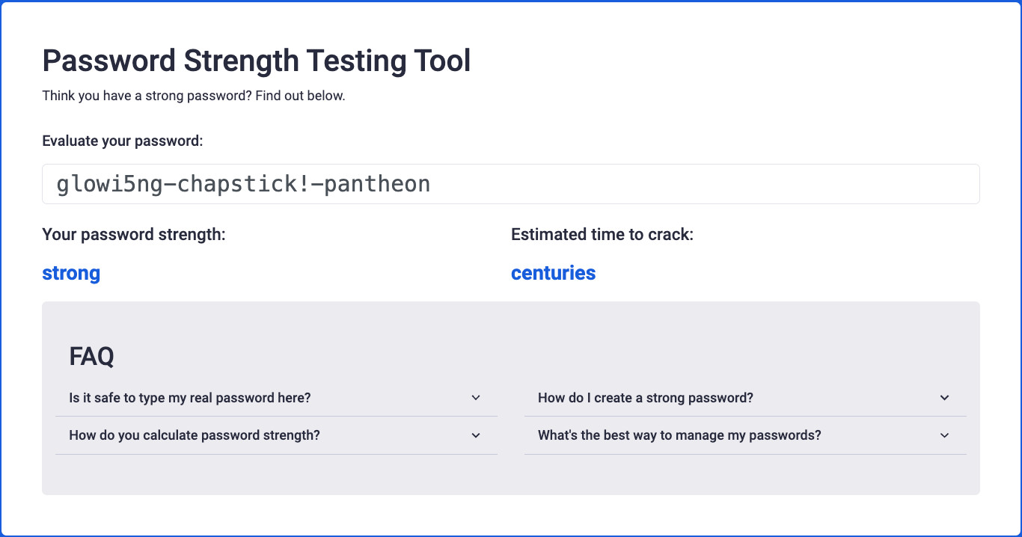
Task: Expand the 'How do I create a strong password?' chevron
Action: click(x=944, y=397)
